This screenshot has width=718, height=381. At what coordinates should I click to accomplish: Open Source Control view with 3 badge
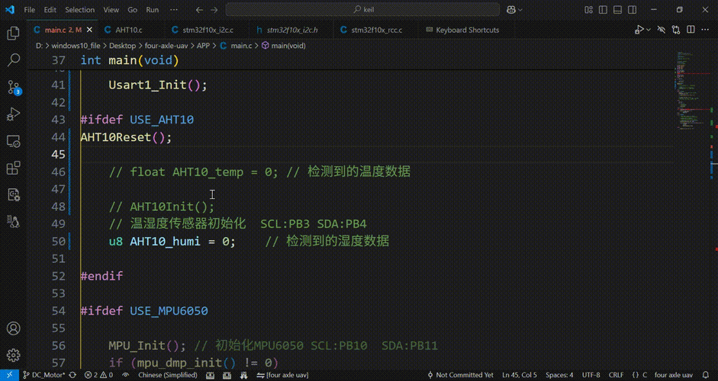13,87
